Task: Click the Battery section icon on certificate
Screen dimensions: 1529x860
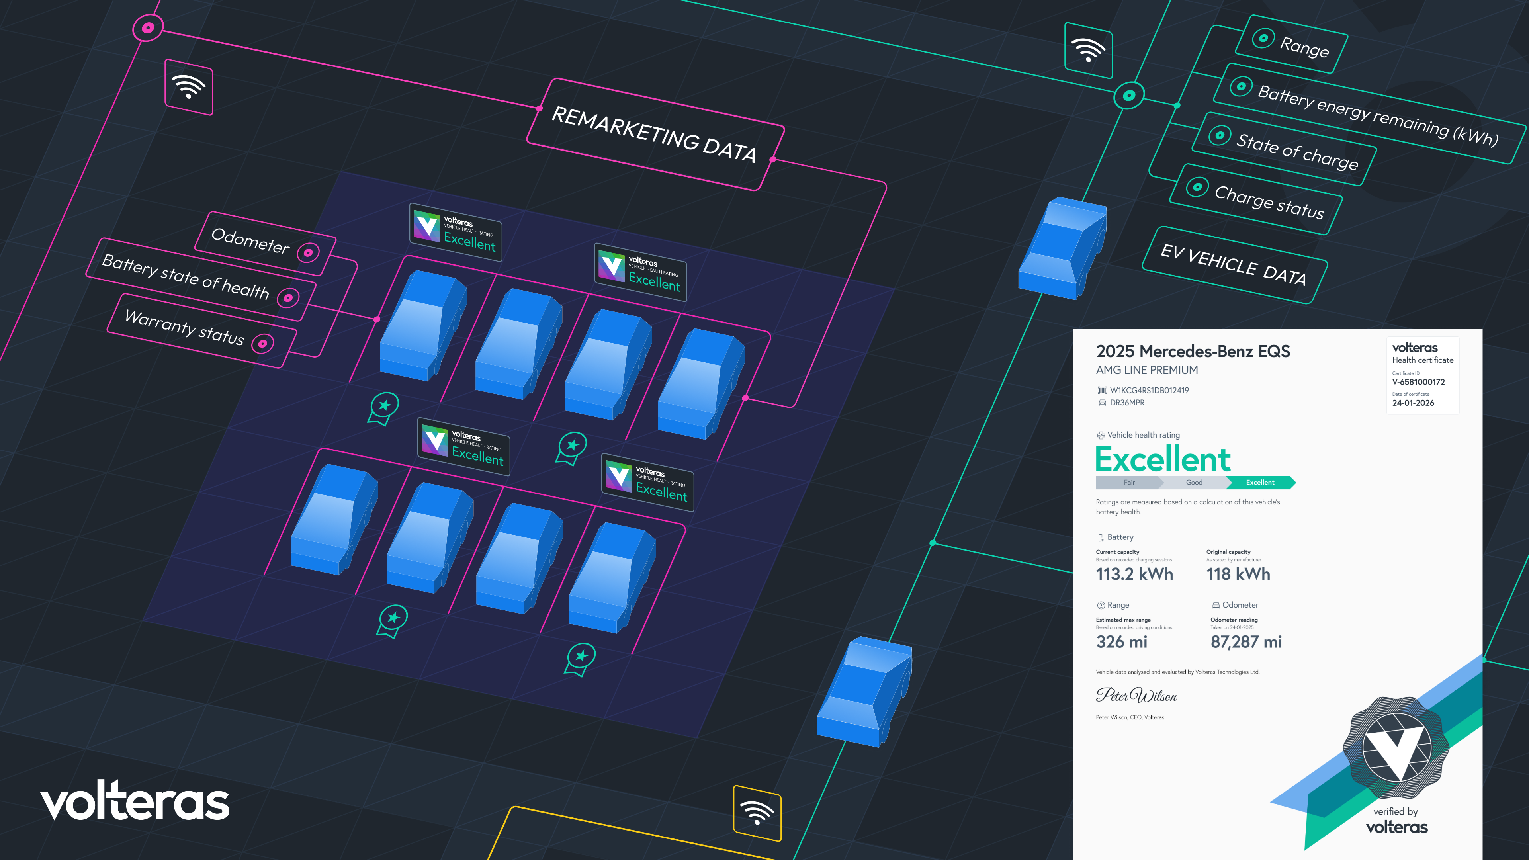Action: 1101,537
